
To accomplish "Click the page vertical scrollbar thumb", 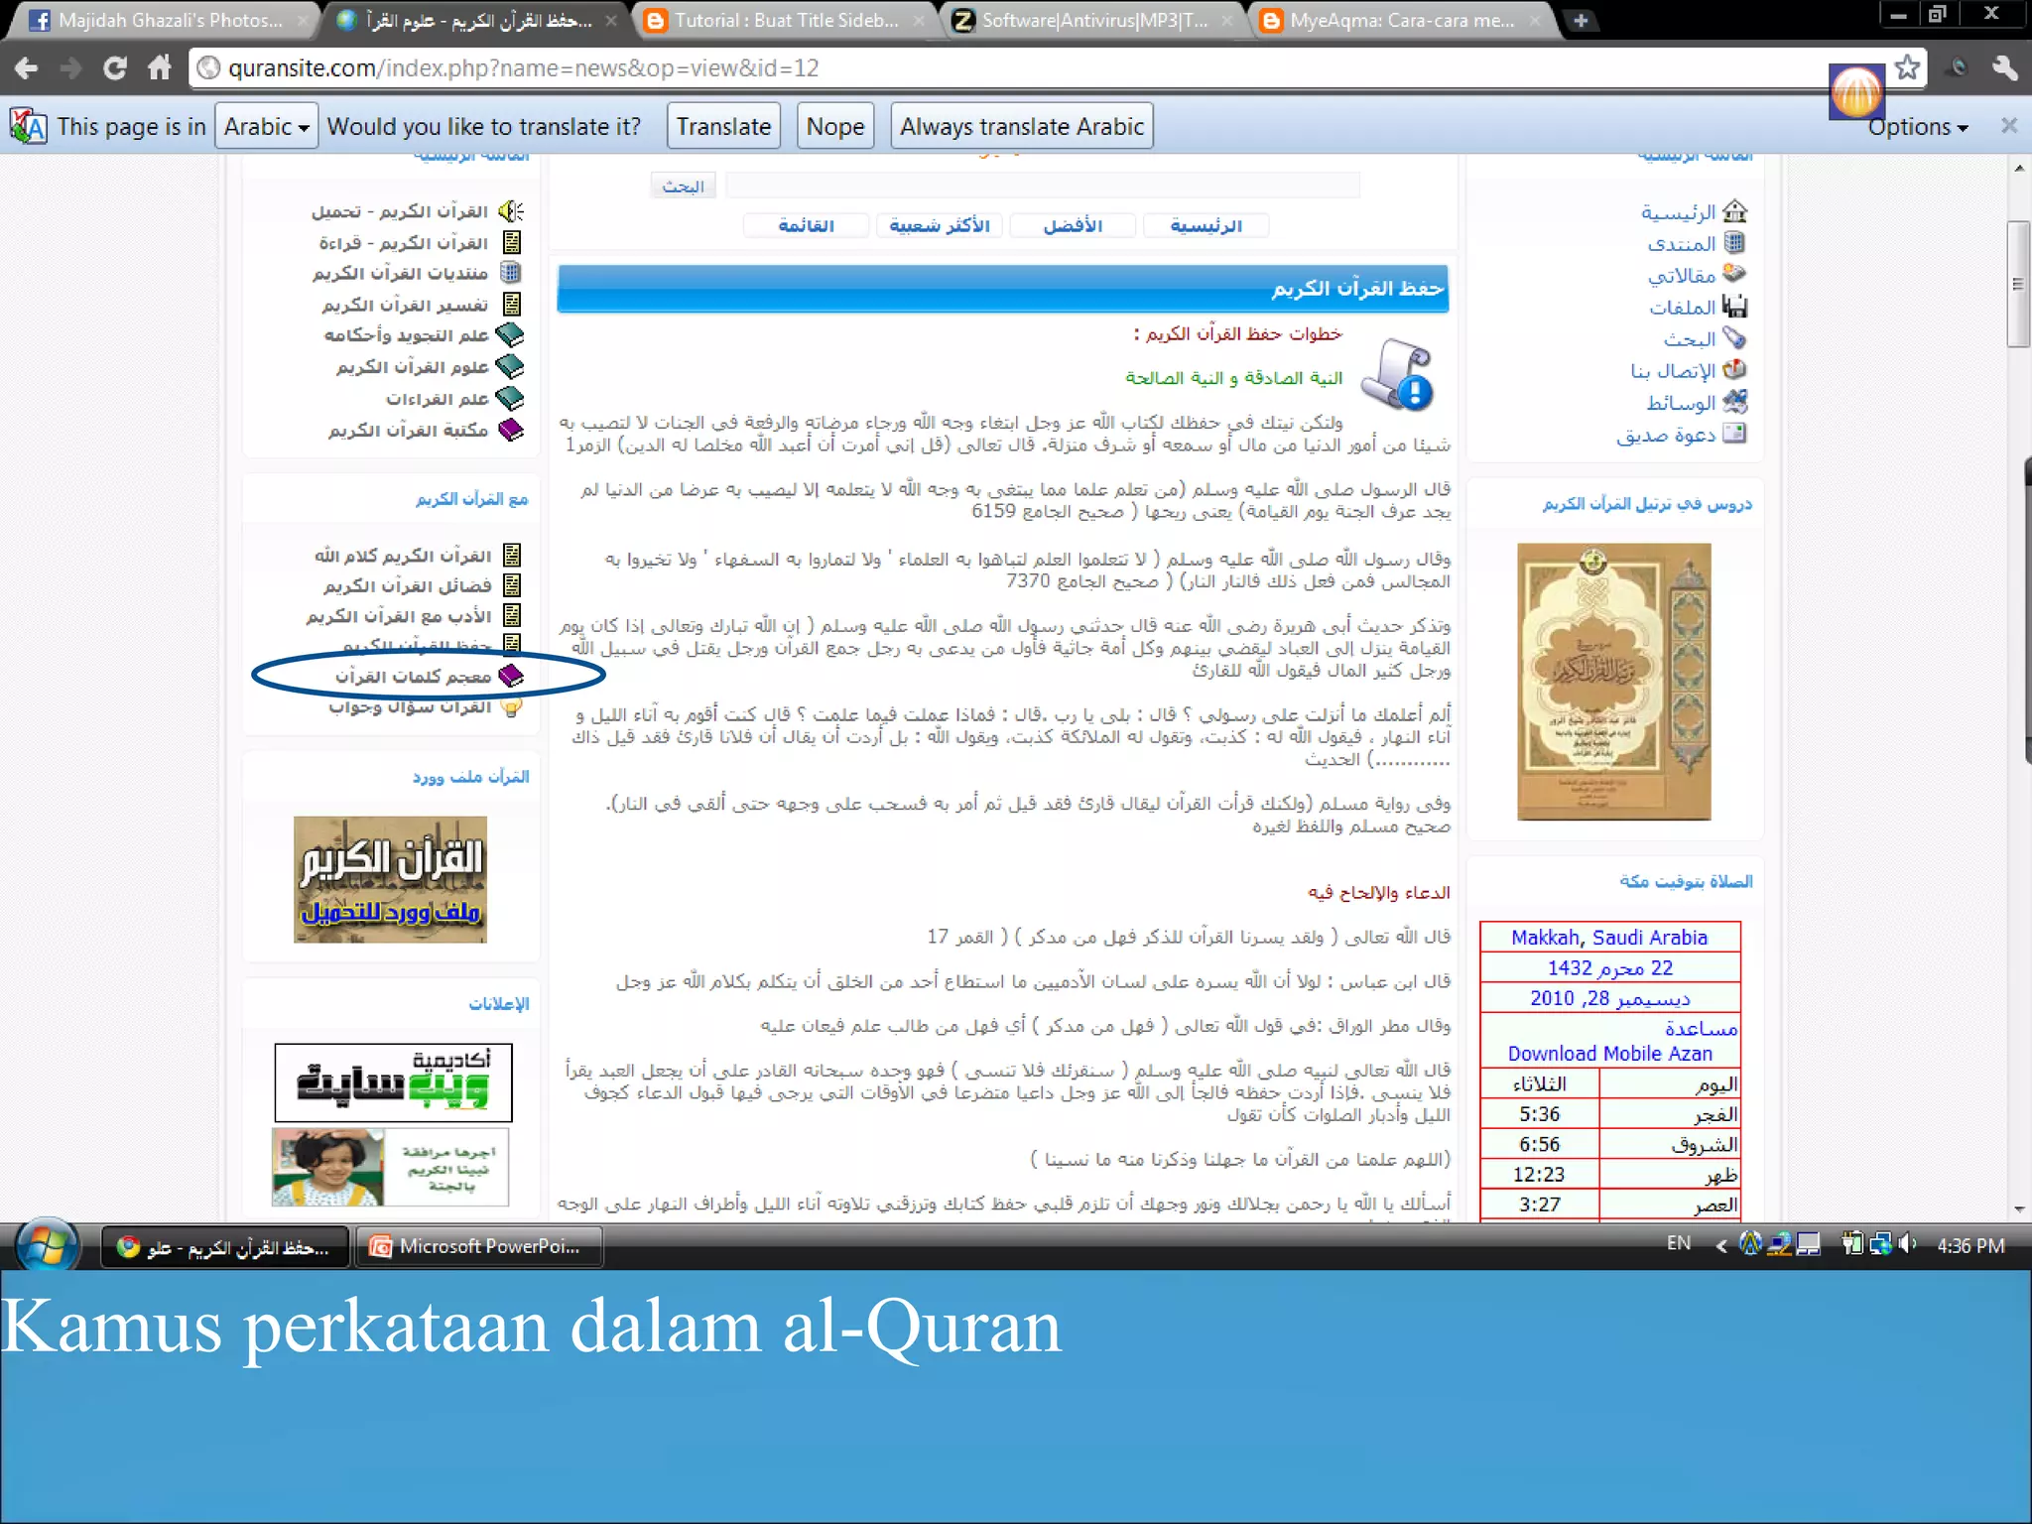I will 2018,284.
